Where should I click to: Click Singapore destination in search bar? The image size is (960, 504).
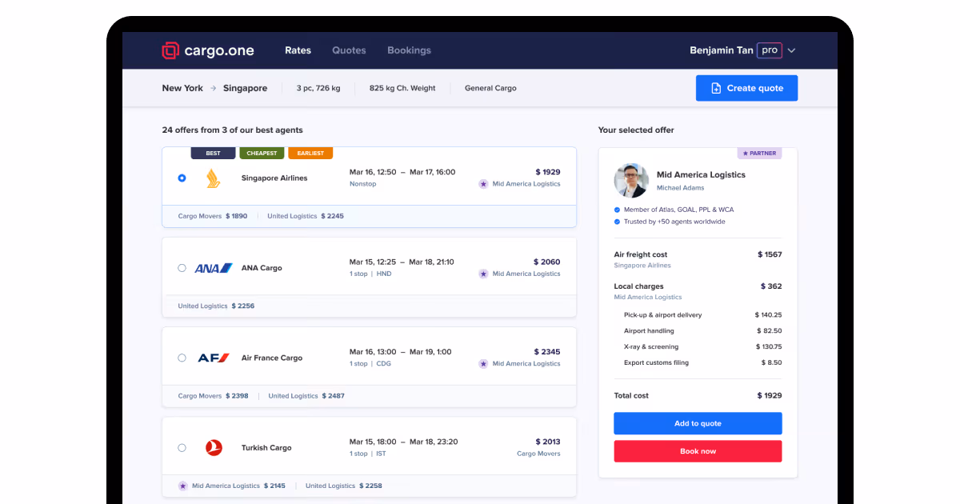[x=245, y=88]
